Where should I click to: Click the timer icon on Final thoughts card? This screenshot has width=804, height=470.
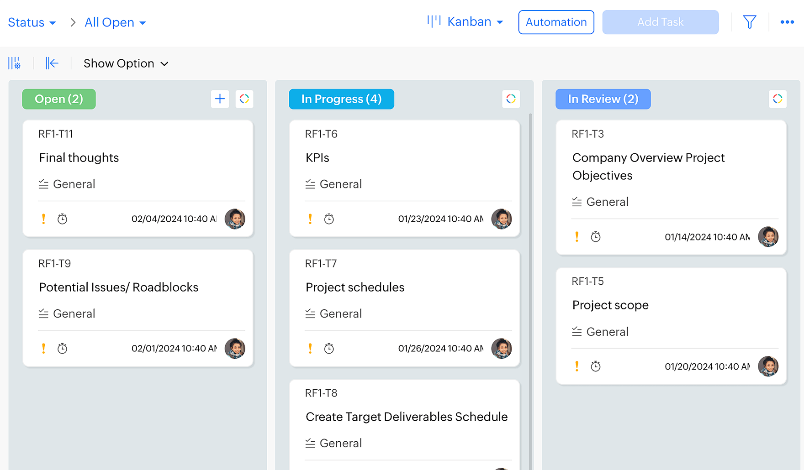pyautogui.click(x=62, y=219)
